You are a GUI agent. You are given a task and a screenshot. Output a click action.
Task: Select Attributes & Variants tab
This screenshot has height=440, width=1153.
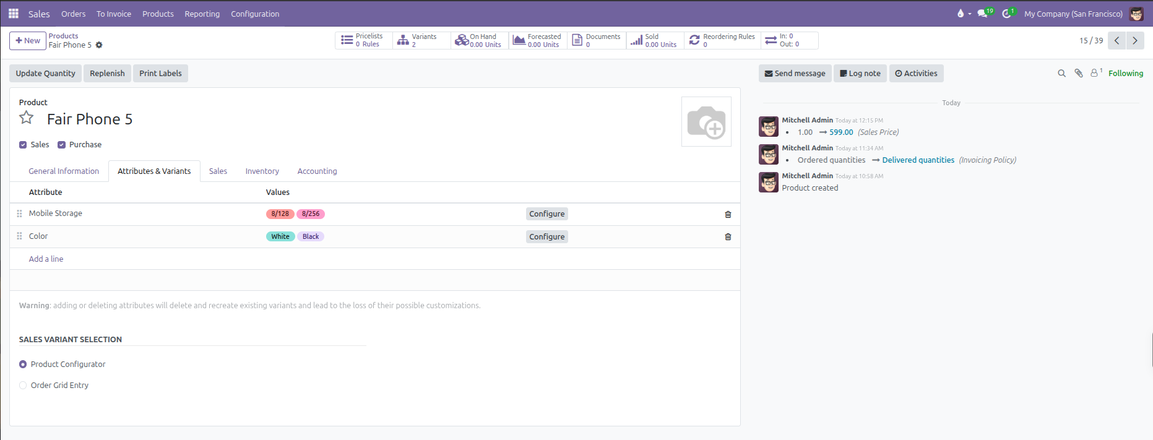pos(154,171)
